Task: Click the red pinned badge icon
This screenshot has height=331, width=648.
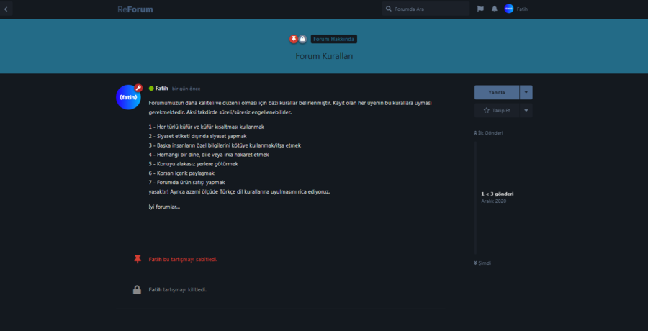Action: click(x=294, y=39)
